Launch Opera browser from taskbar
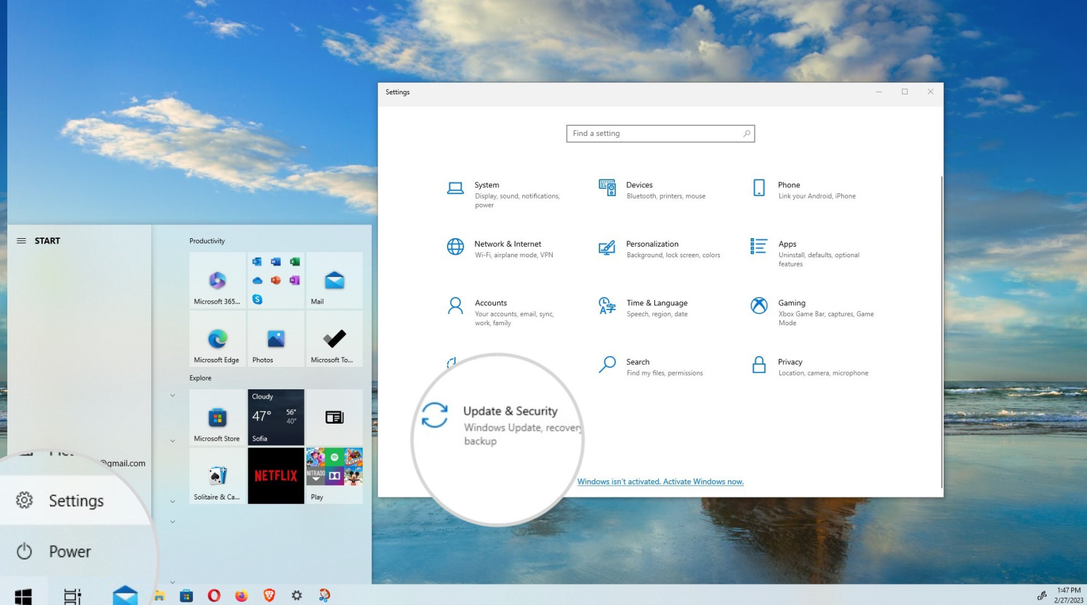The width and height of the screenshot is (1087, 605). [x=214, y=596]
